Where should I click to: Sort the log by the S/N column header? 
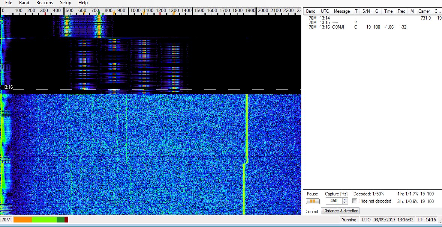point(366,11)
